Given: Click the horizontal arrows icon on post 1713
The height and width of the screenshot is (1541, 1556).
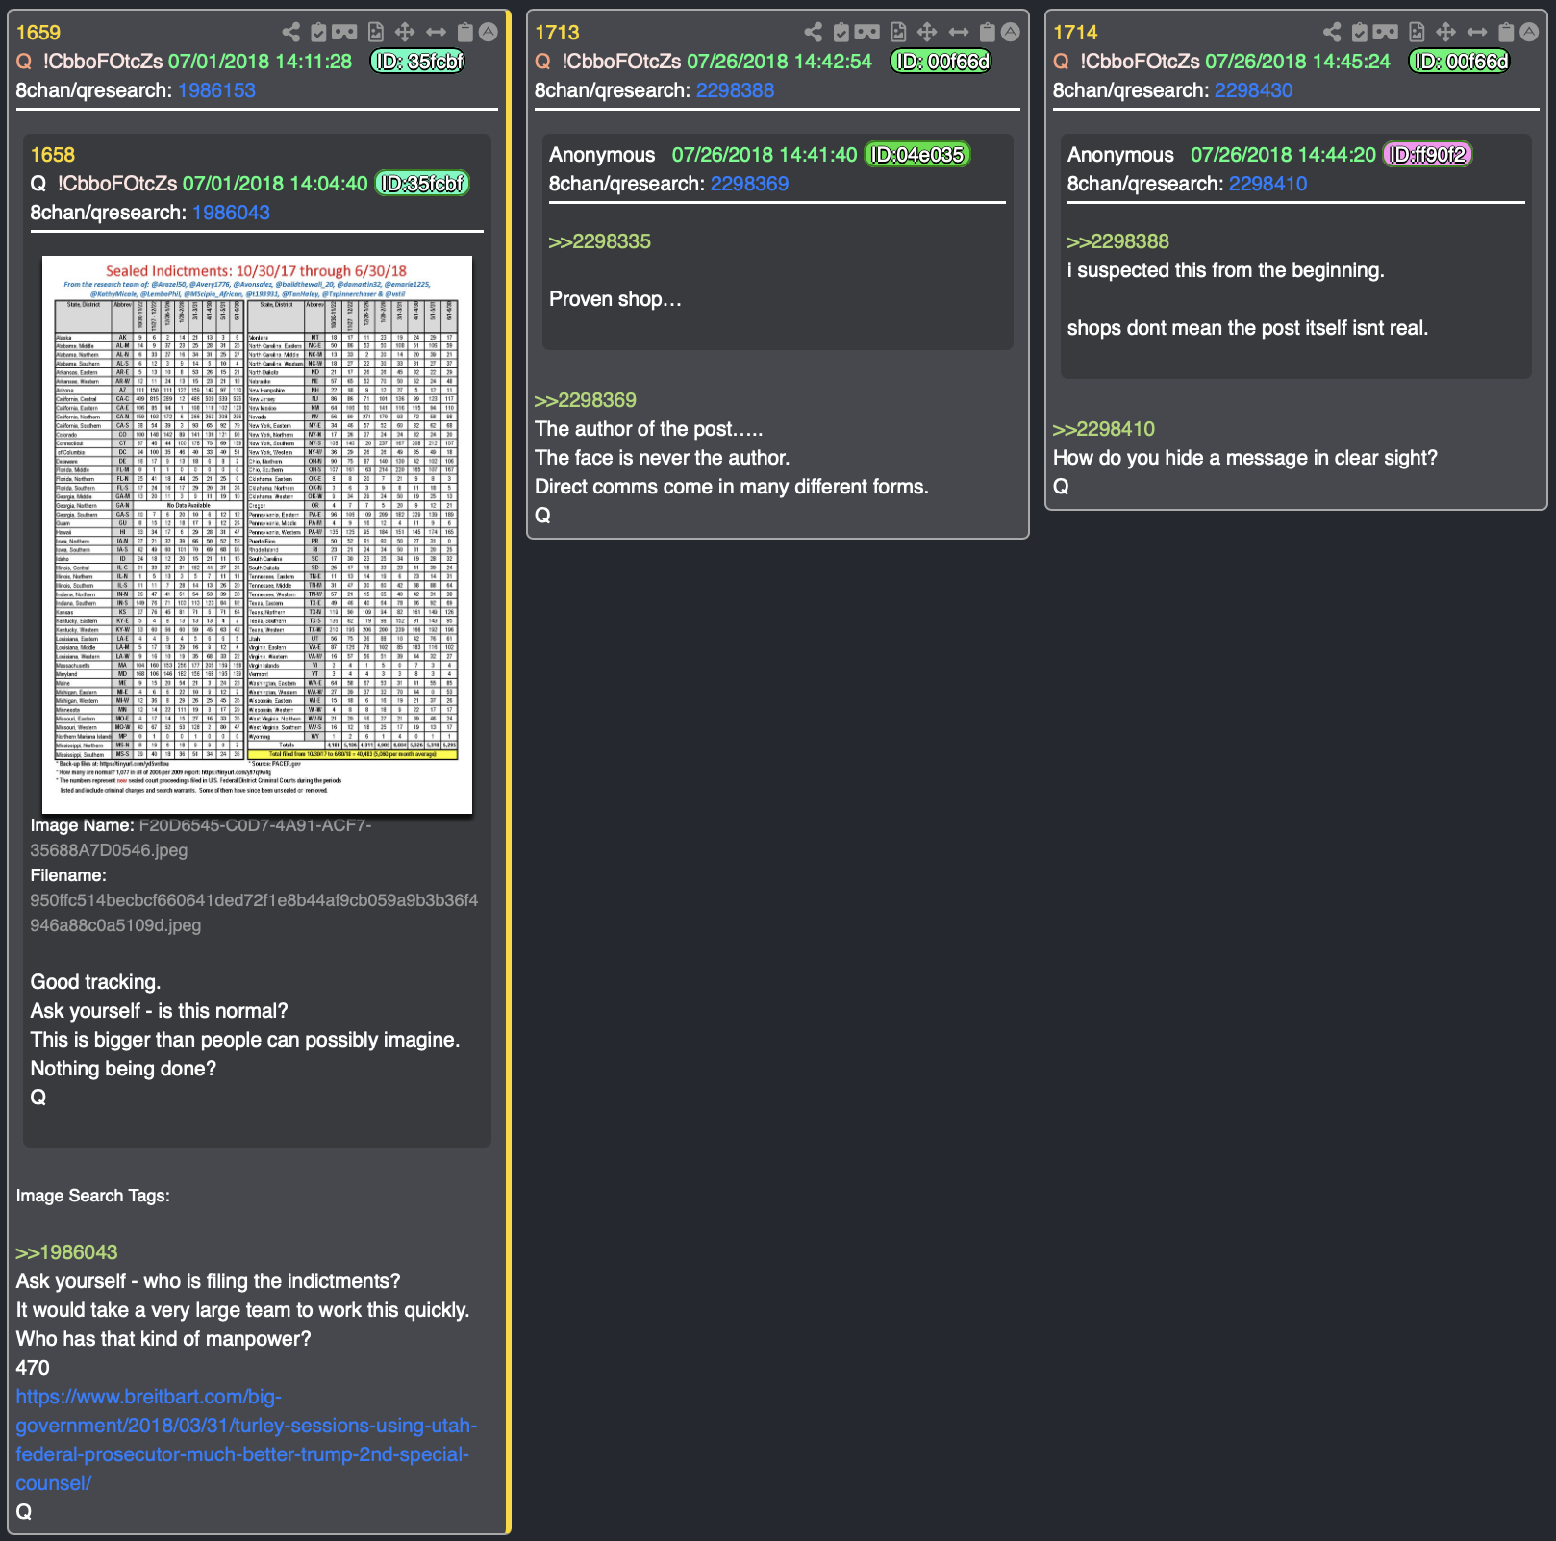Looking at the screenshot, I should (x=958, y=32).
